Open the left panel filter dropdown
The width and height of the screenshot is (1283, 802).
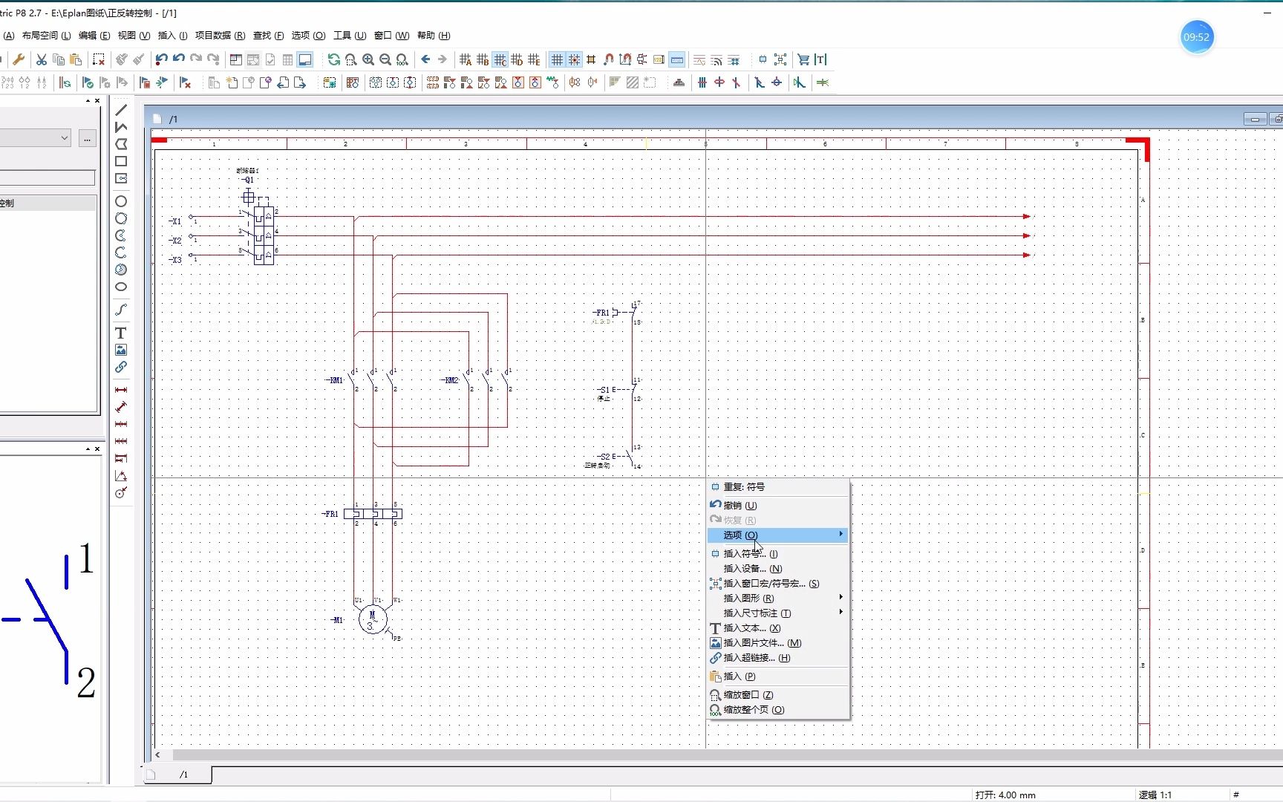(x=65, y=138)
